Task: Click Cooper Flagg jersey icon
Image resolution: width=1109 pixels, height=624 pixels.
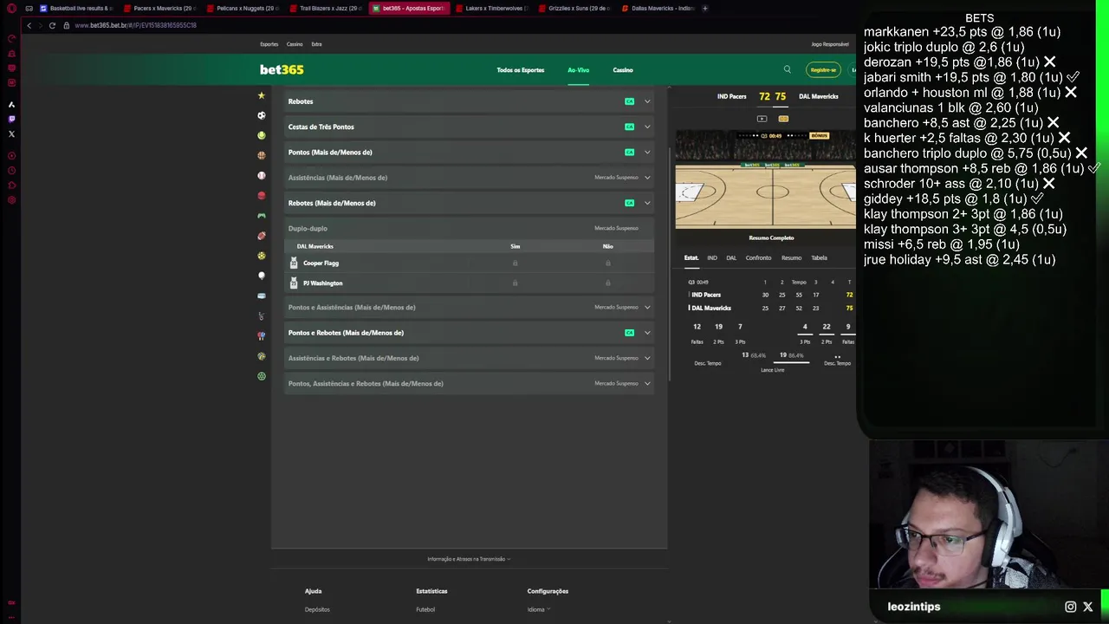Action: (294, 263)
